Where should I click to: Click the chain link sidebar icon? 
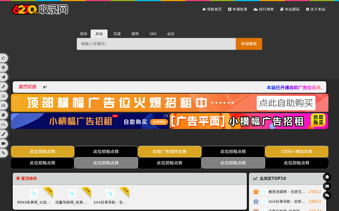click(3, 153)
